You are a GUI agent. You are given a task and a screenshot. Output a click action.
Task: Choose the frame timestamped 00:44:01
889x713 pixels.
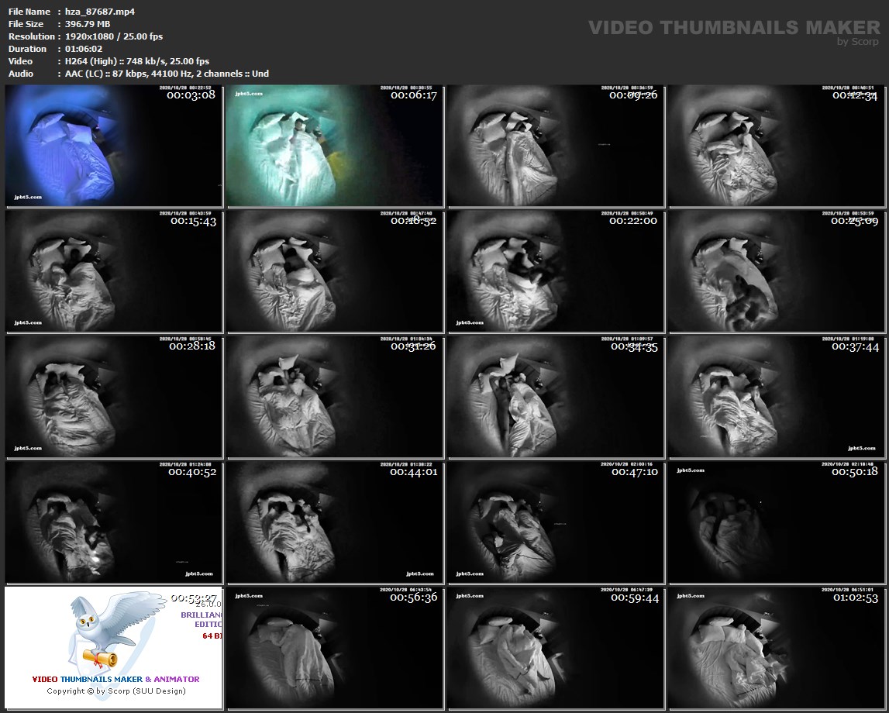tap(335, 522)
